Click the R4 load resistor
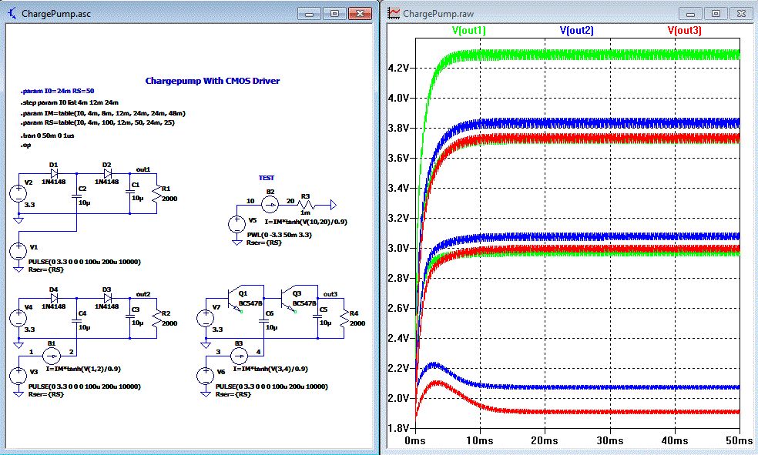Viewport: 758px width, 455px height. point(344,318)
